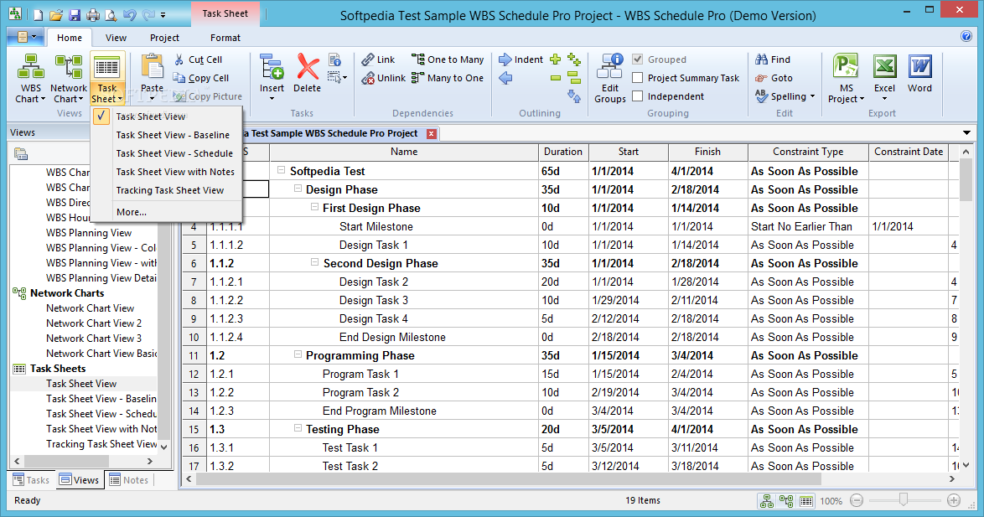This screenshot has width=984, height=517.
Task: Export to Excel
Action: pyautogui.click(x=885, y=76)
